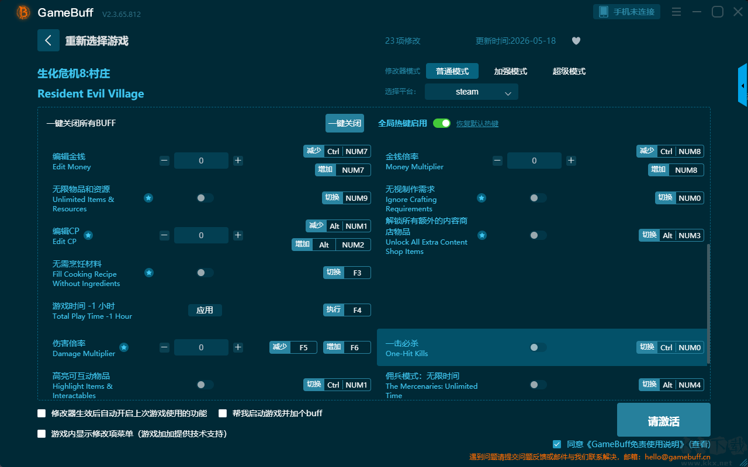Increase Damage Multiplier with plus
Viewport: 748px width, 467px height.
[x=238, y=347]
